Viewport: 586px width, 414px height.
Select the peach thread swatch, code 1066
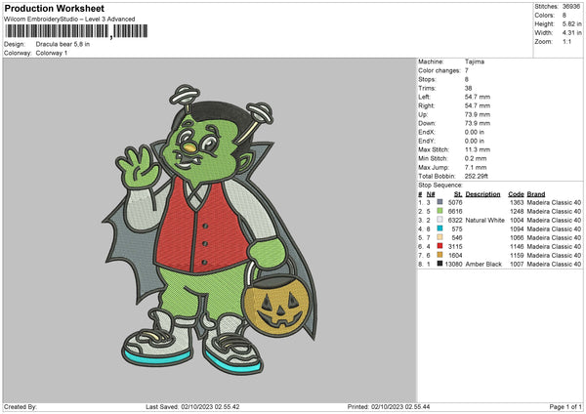(x=439, y=237)
